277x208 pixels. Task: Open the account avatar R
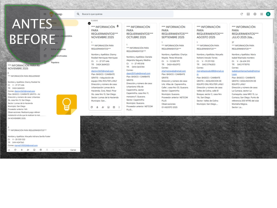tap(268, 14)
